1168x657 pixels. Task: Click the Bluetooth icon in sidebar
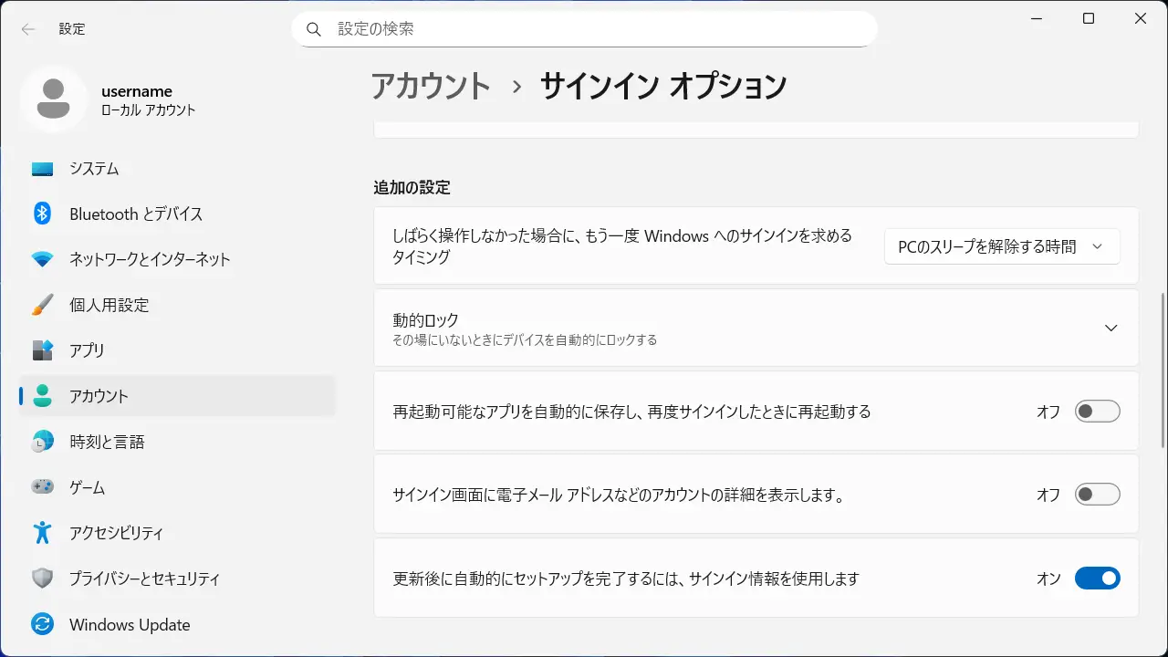point(42,214)
